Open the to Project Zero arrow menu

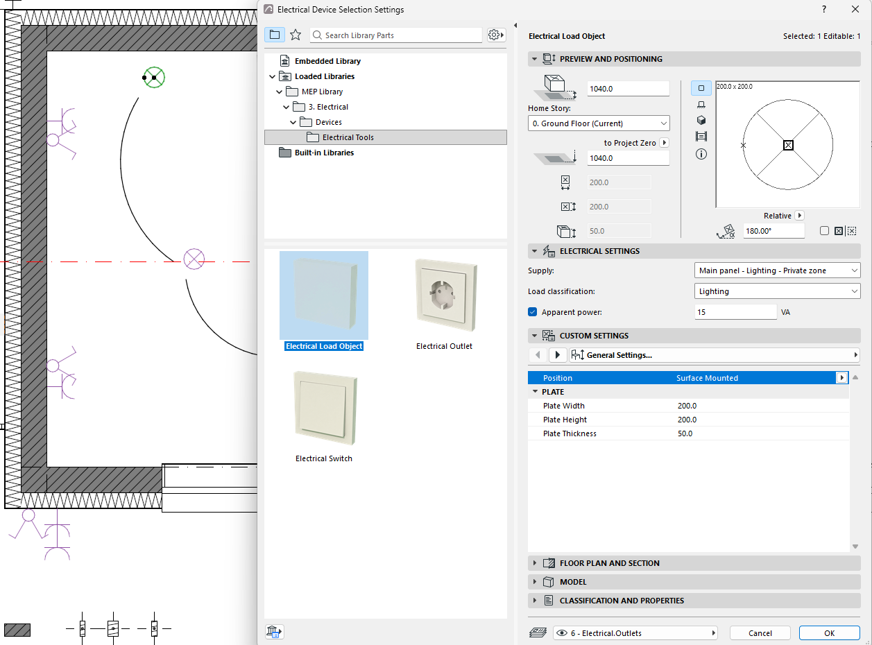[x=664, y=143]
